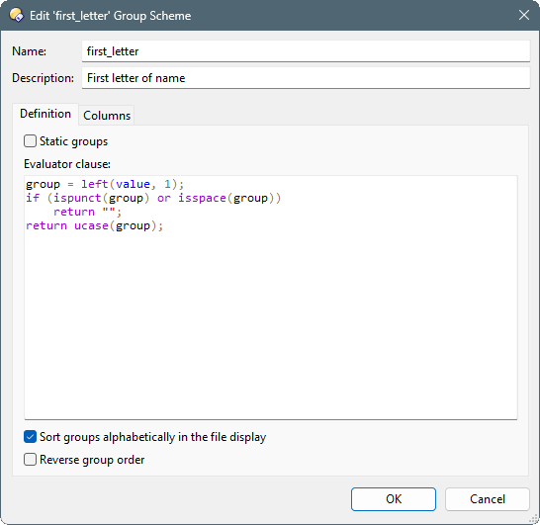Viewport: 540px width, 525px height.
Task: Switch to the Definition tab
Action: [x=45, y=114]
